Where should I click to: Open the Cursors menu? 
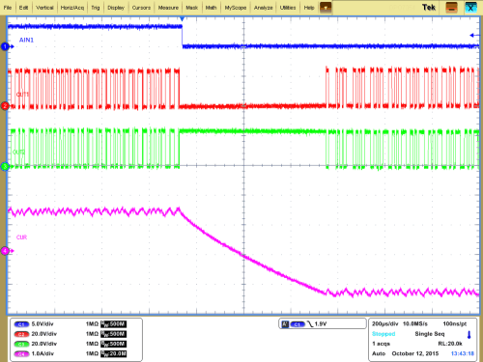tap(141, 8)
